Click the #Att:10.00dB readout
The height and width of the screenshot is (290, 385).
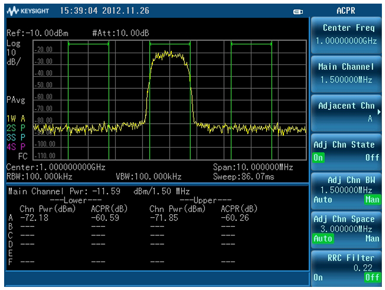pyautogui.click(x=121, y=33)
